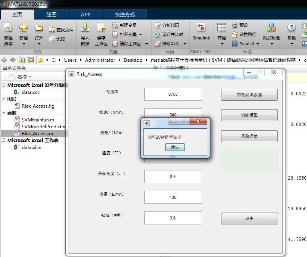Click 查找文件 find files
The image size is (307, 257).
61,30
